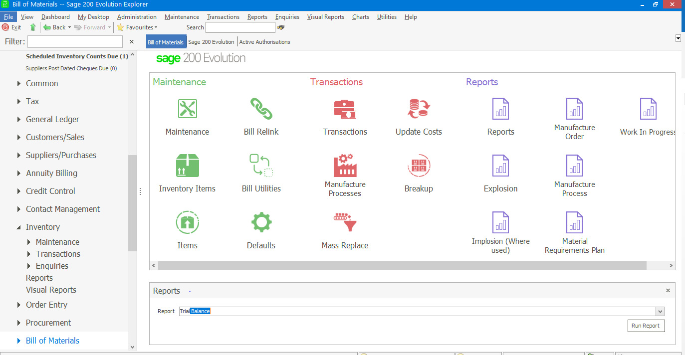The height and width of the screenshot is (355, 685).
Task: Switch to the Active Authorisations tab
Action: (x=264, y=42)
